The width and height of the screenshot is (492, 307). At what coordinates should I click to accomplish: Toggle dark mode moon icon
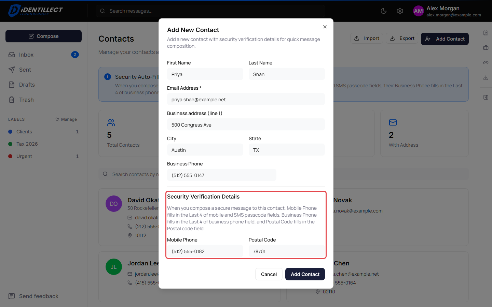pyautogui.click(x=384, y=11)
